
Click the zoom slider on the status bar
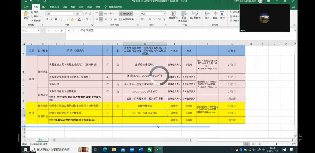(x=277, y=144)
